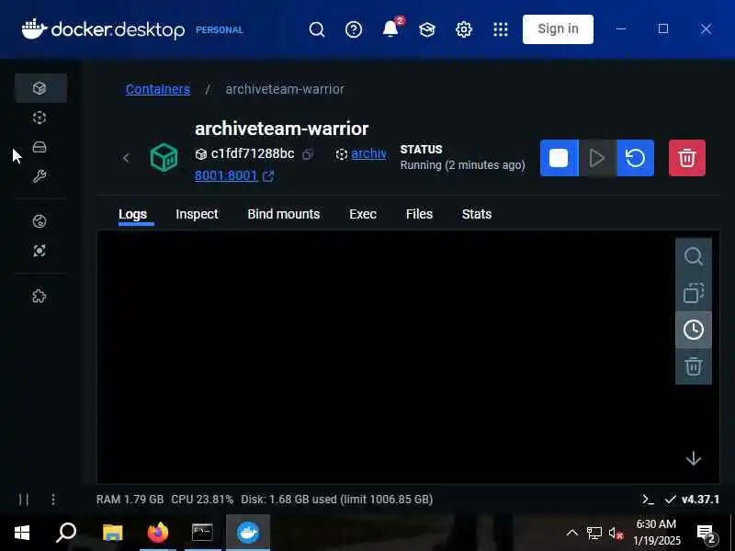Click the muted volume tray icon

(x=616, y=534)
